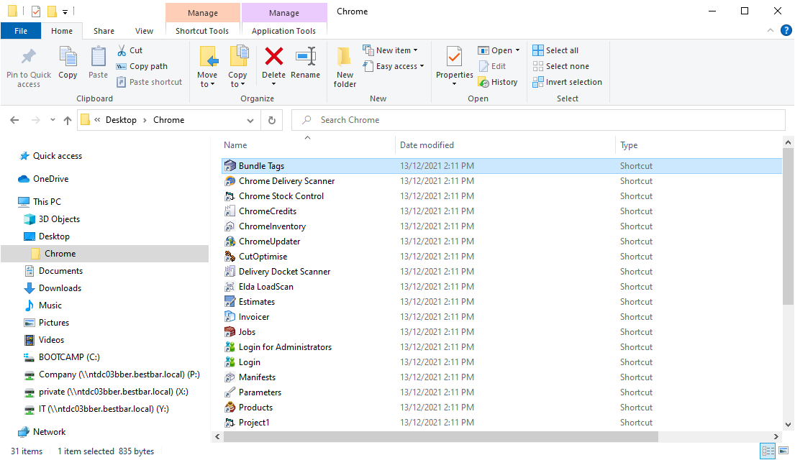
Task: Sort by Date modified column
Action: pos(427,145)
